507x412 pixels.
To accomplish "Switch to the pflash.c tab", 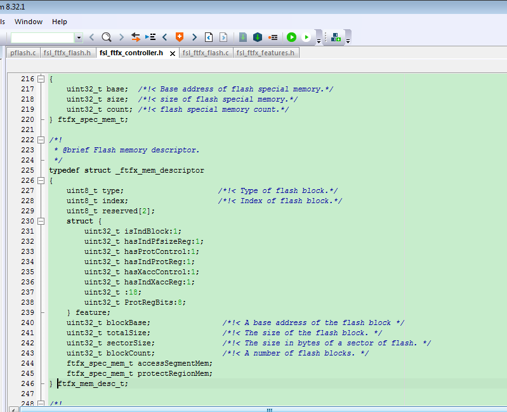I will click(x=23, y=53).
